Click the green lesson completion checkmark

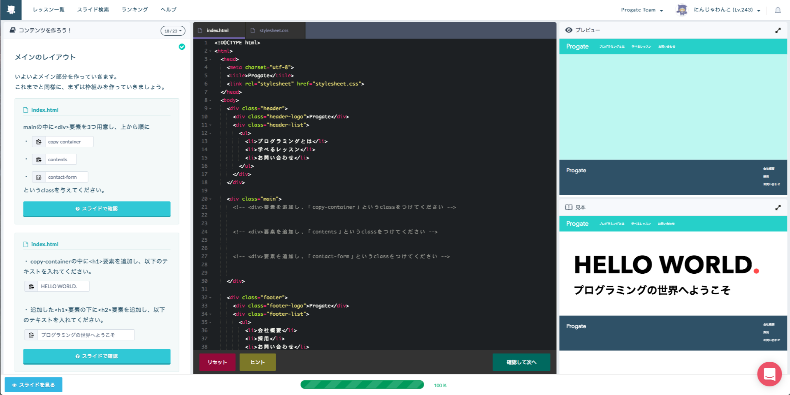coord(182,47)
